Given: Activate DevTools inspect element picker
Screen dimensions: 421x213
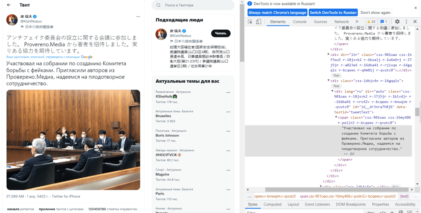Looking at the screenshot, I should (250, 22).
